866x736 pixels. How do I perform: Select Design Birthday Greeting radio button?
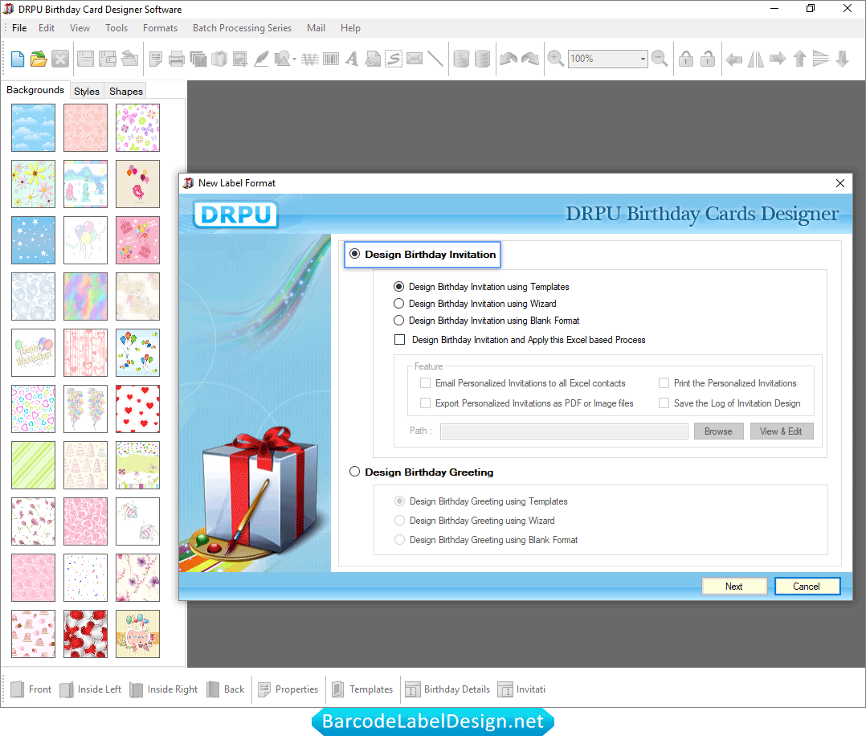click(x=354, y=472)
